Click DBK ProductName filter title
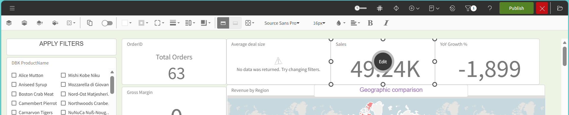 [30, 63]
